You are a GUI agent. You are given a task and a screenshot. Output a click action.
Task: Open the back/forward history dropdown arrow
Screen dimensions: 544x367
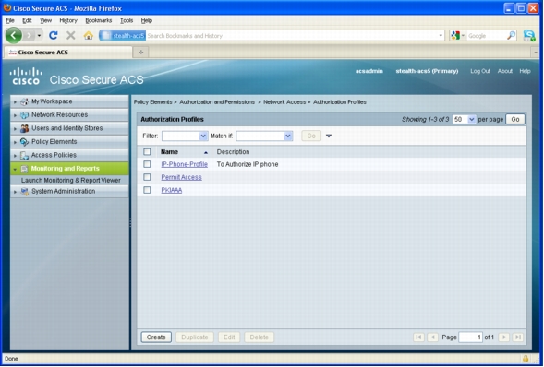[39, 35]
